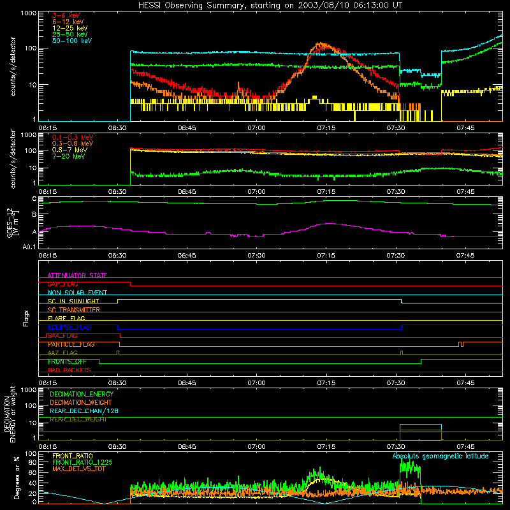Screen dimensions: 510x510
Task: Select the DECIMATION_ENERGY legend label
Action: coord(82,394)
